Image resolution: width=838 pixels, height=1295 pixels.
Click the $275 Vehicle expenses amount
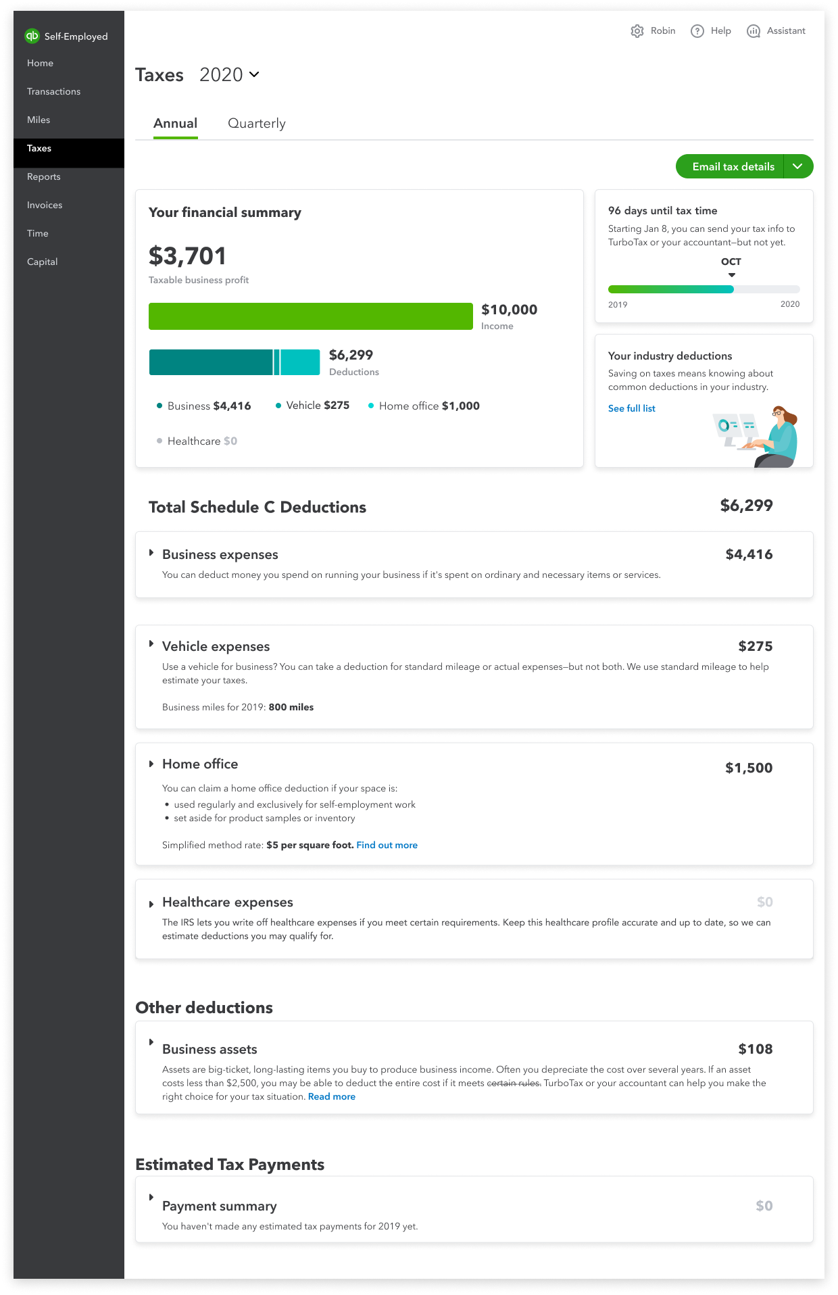pos(756,646)
